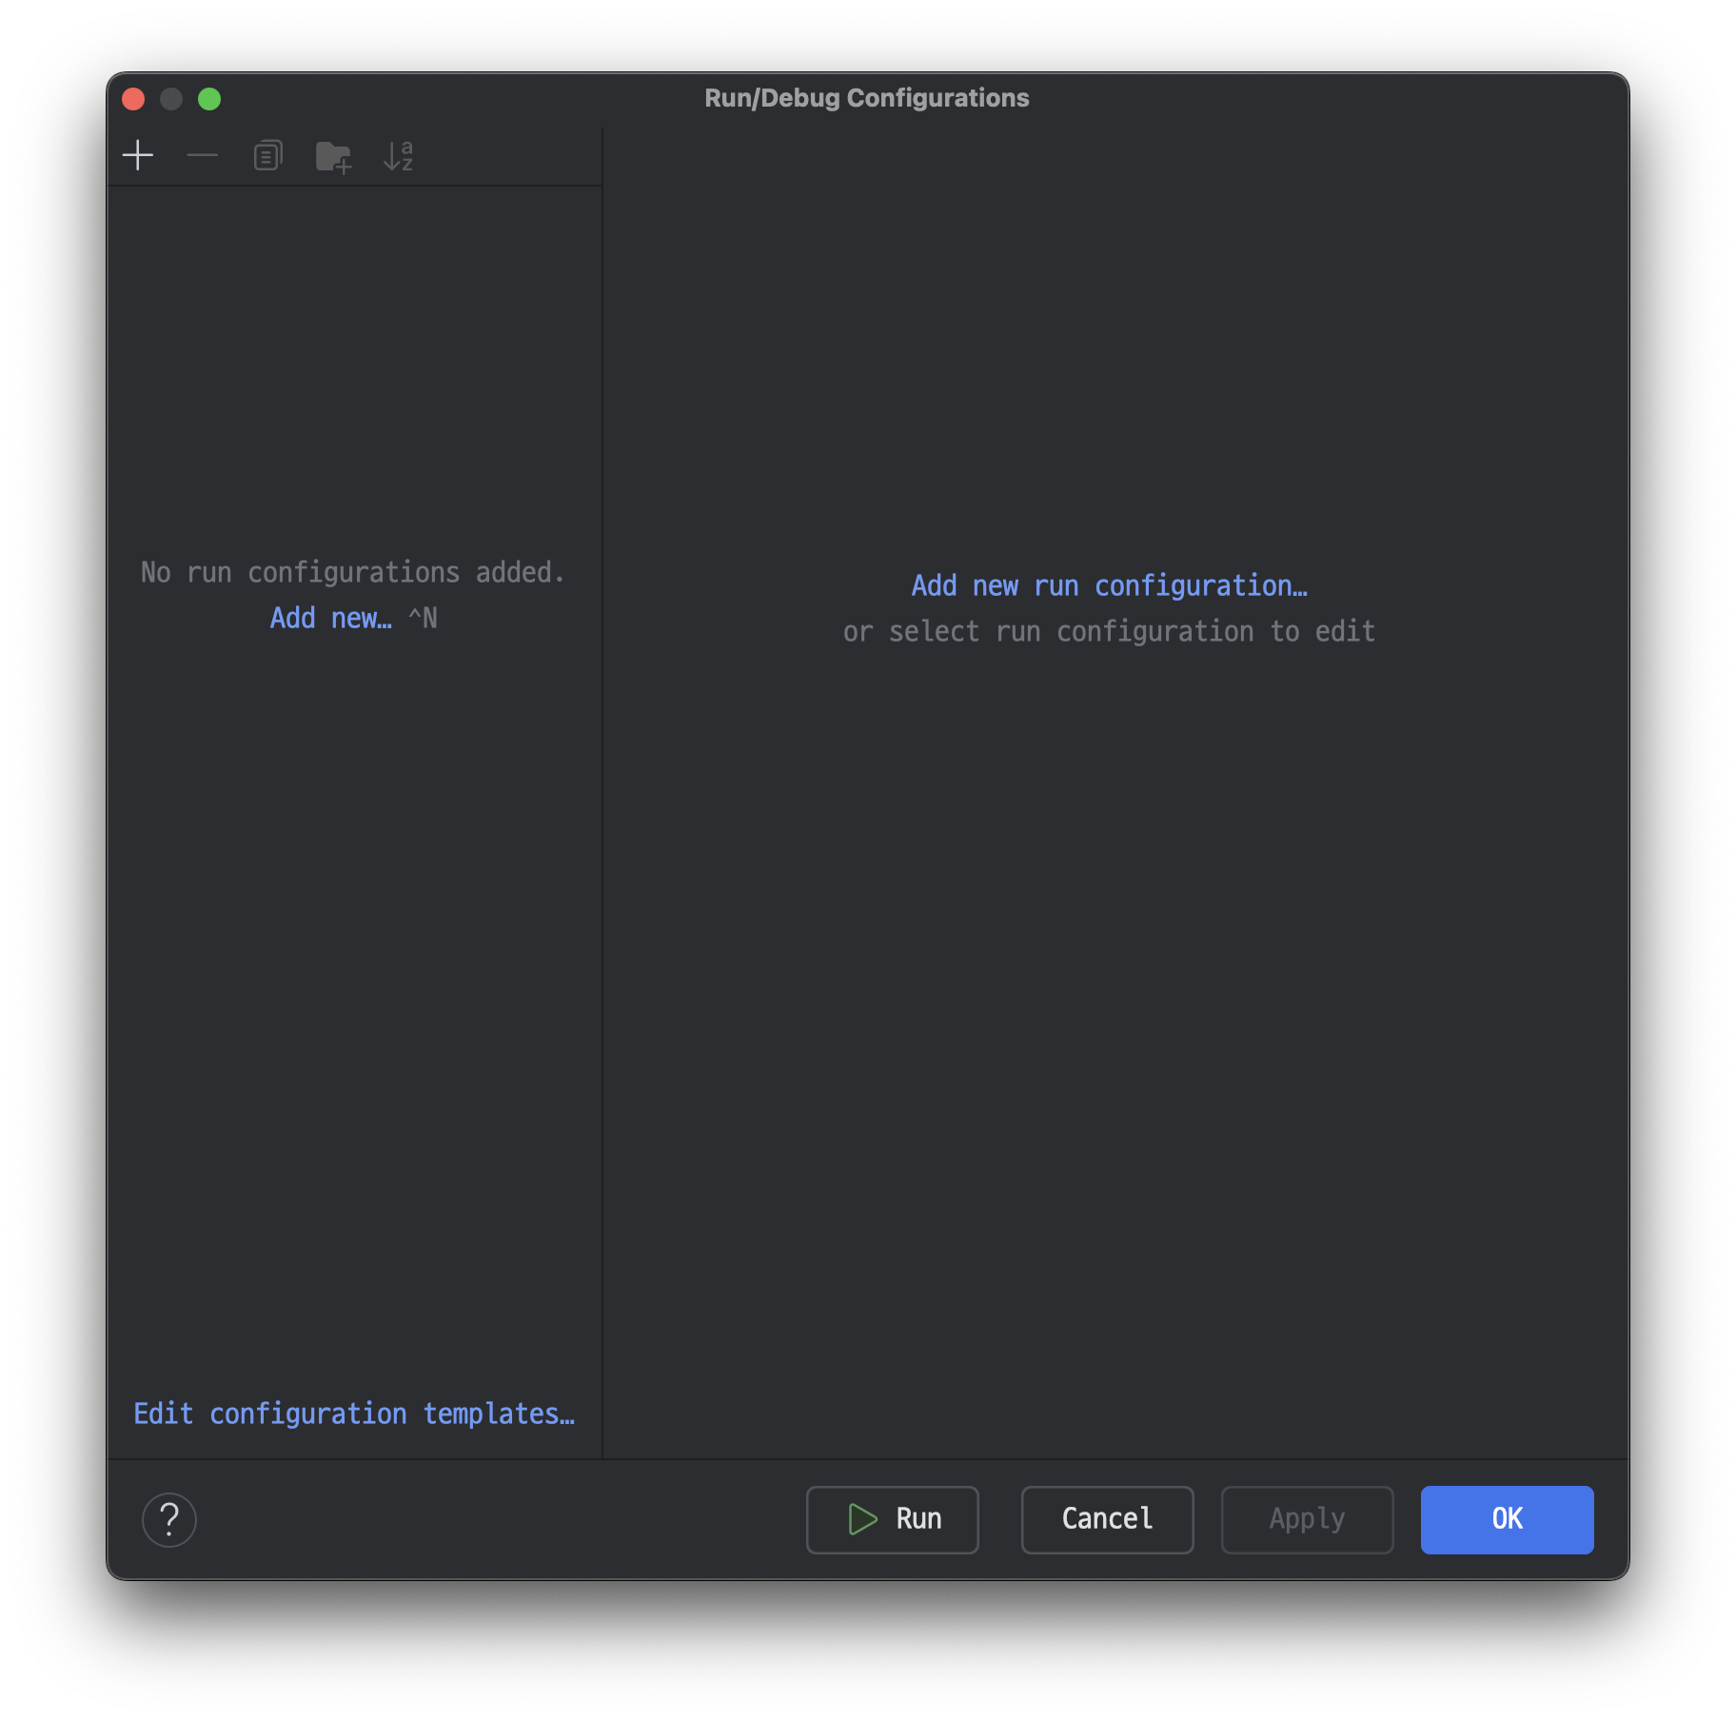Viewport: 1736px width, 1721px height.
Task: Click the plus icon to add a configuration
Action: coord(138,155)
